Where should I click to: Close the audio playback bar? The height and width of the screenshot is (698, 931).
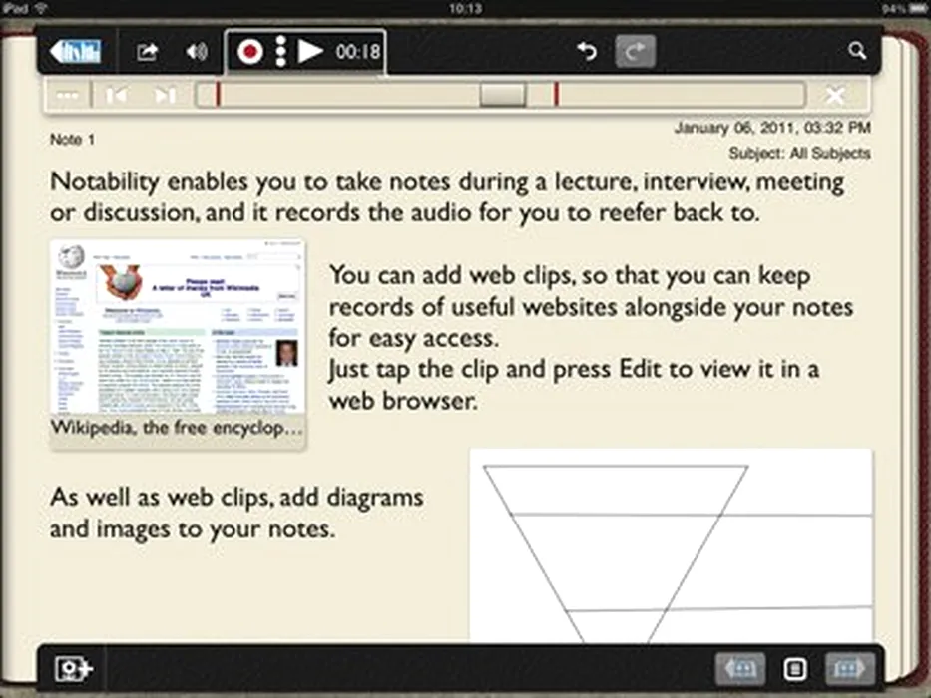(x=835, y=95)
